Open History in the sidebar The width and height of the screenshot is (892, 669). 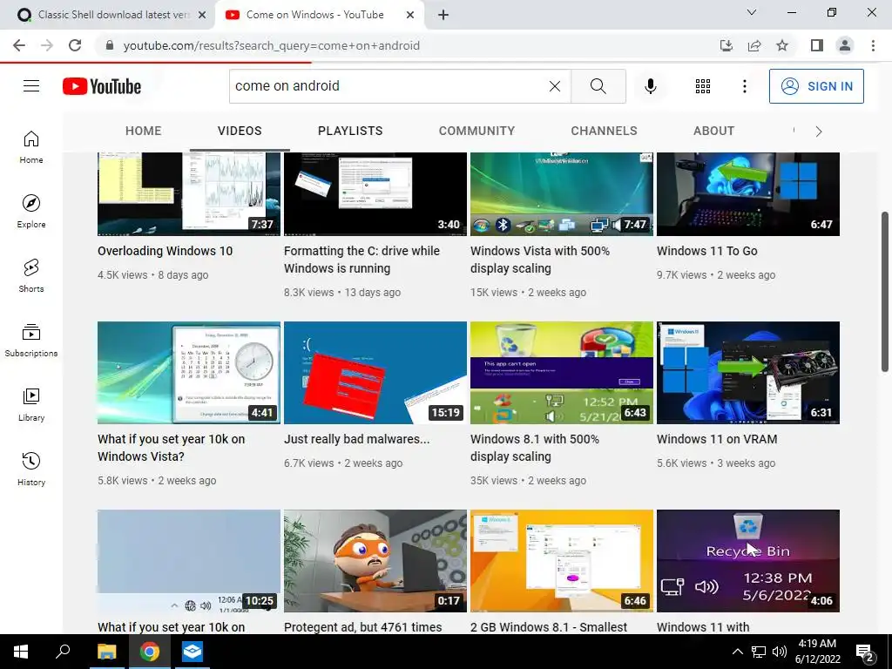point(31,470)
